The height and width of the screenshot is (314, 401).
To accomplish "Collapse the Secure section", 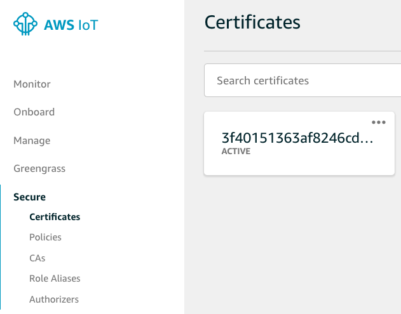I will coord(29,197).
